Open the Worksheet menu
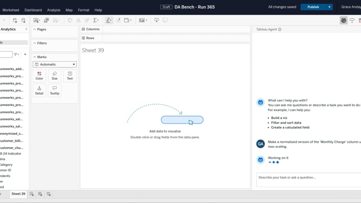 11,10
